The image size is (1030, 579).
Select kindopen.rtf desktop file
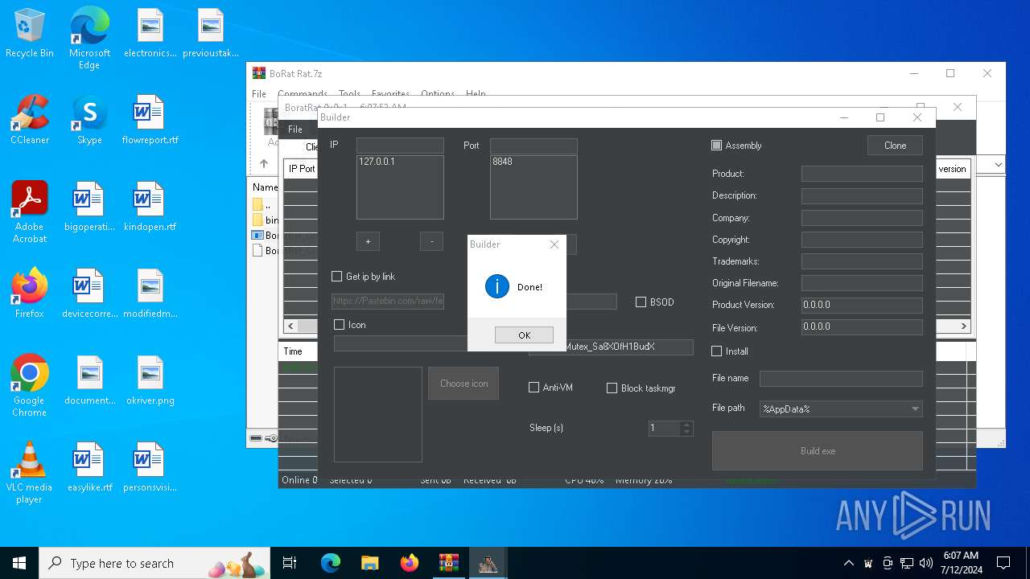[150, 207]
